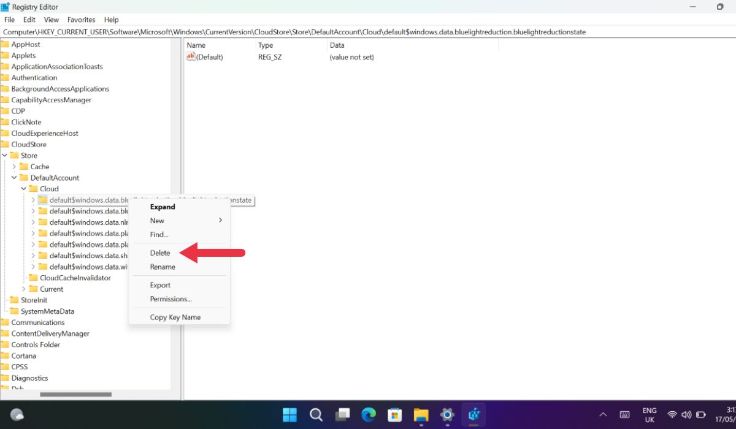Click Permissions in the context menu
736x429 pixels.
171,299
